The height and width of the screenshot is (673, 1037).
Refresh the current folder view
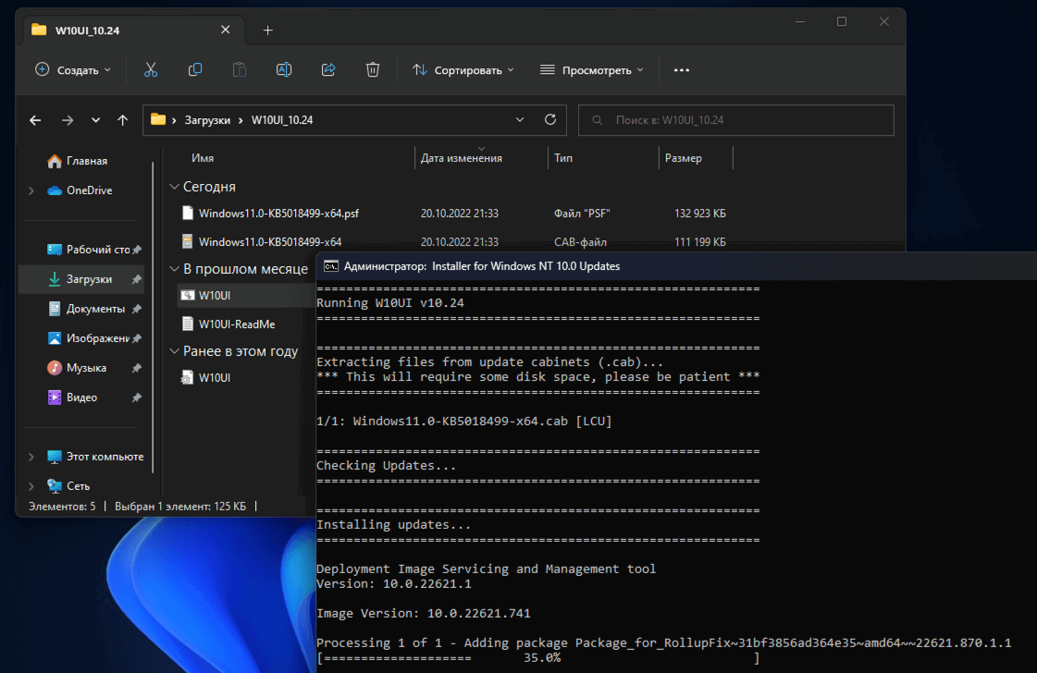(550, 120)
